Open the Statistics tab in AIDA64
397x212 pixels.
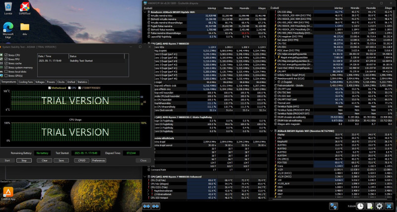[x=82, y=82]
